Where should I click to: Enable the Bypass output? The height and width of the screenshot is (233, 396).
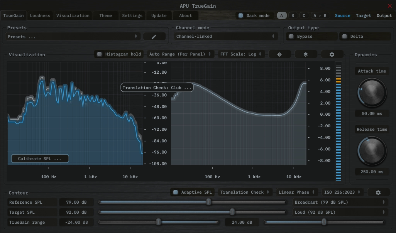pyautogui.click(x=292, y=37)
